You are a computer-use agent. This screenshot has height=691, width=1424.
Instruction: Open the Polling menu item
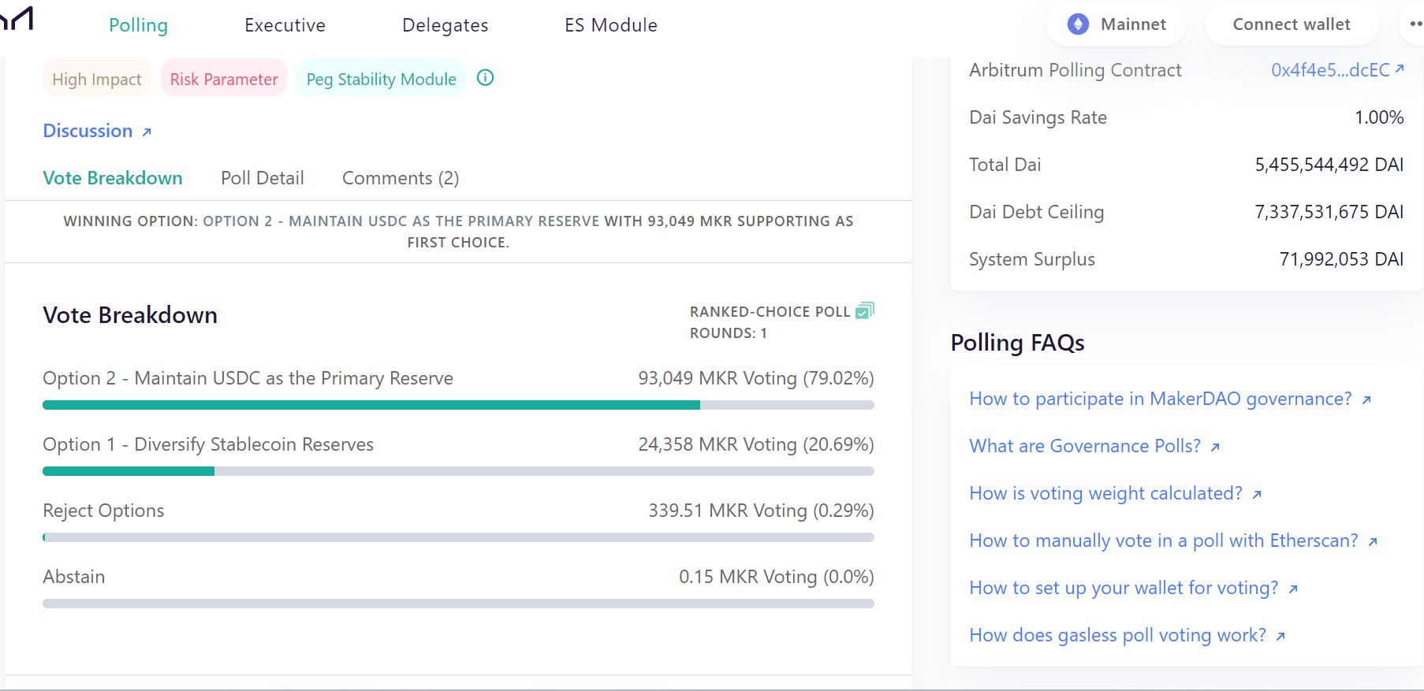(138, 25)
